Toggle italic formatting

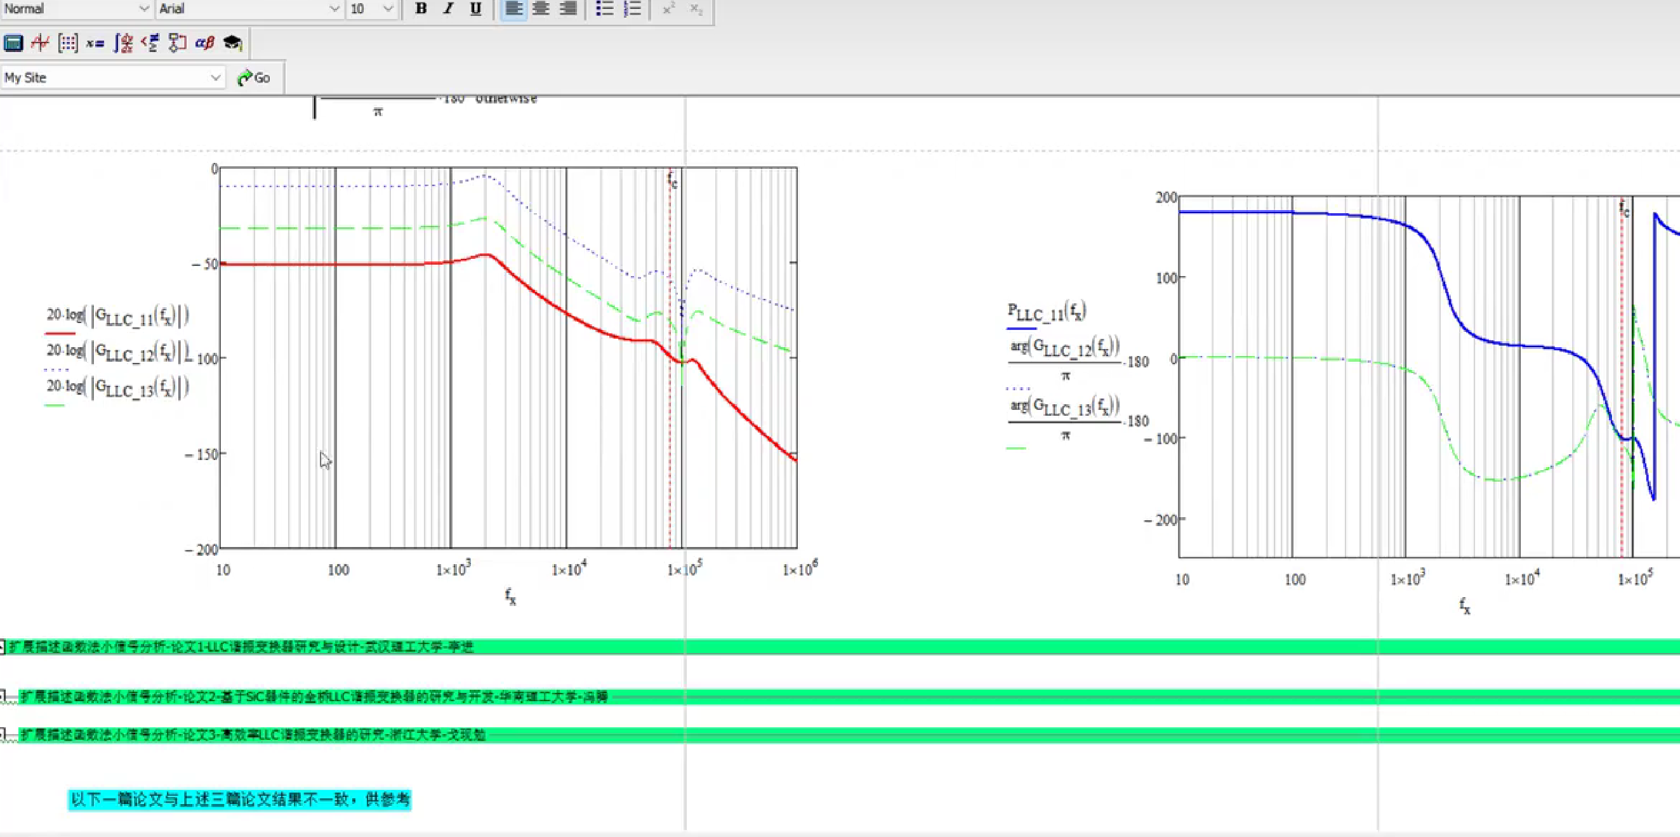448,8
